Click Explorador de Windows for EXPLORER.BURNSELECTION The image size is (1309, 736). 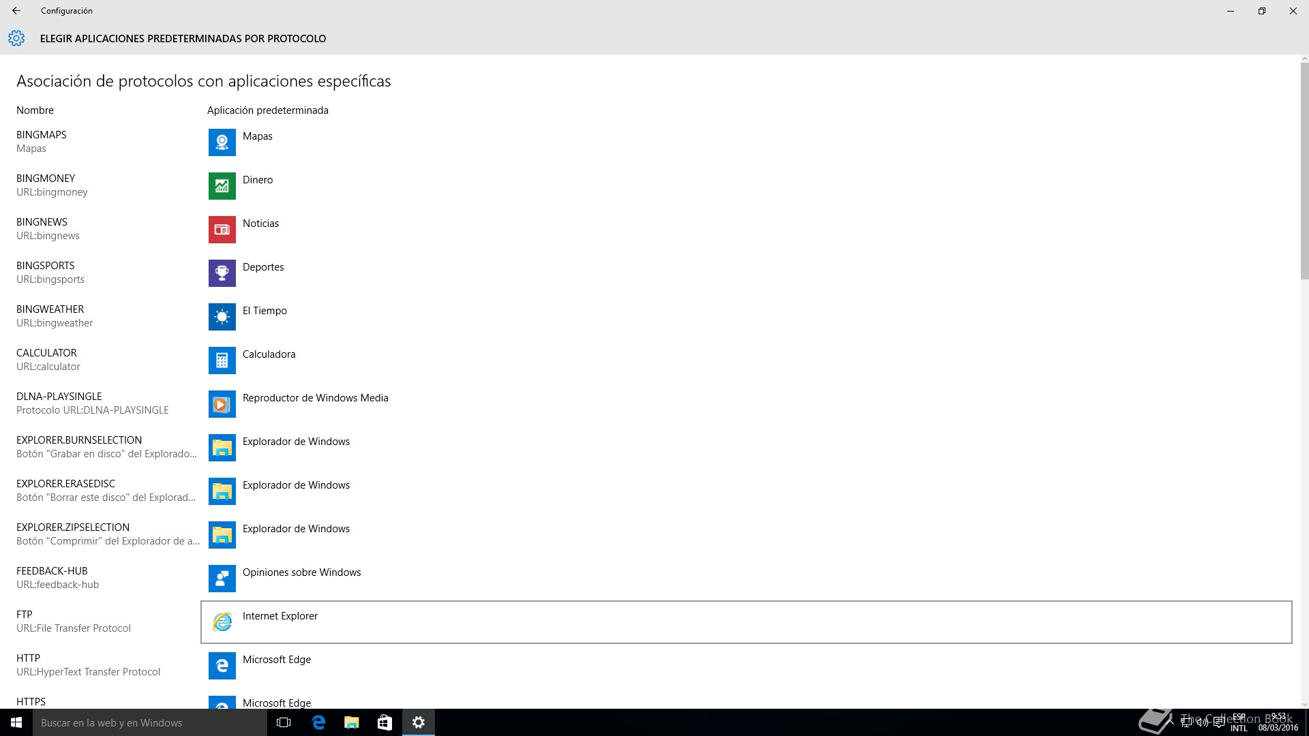click(296, 442)
